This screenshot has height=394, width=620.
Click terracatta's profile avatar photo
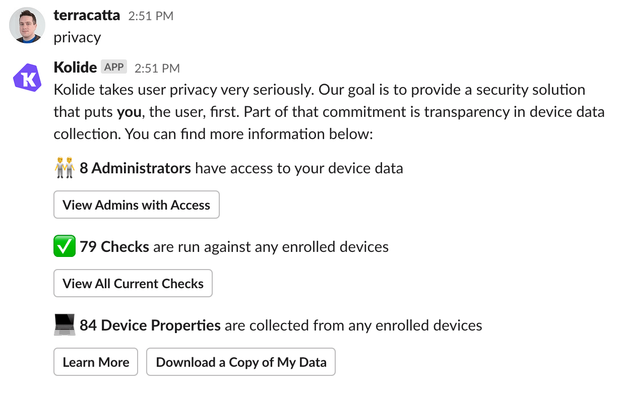[27, 25]
